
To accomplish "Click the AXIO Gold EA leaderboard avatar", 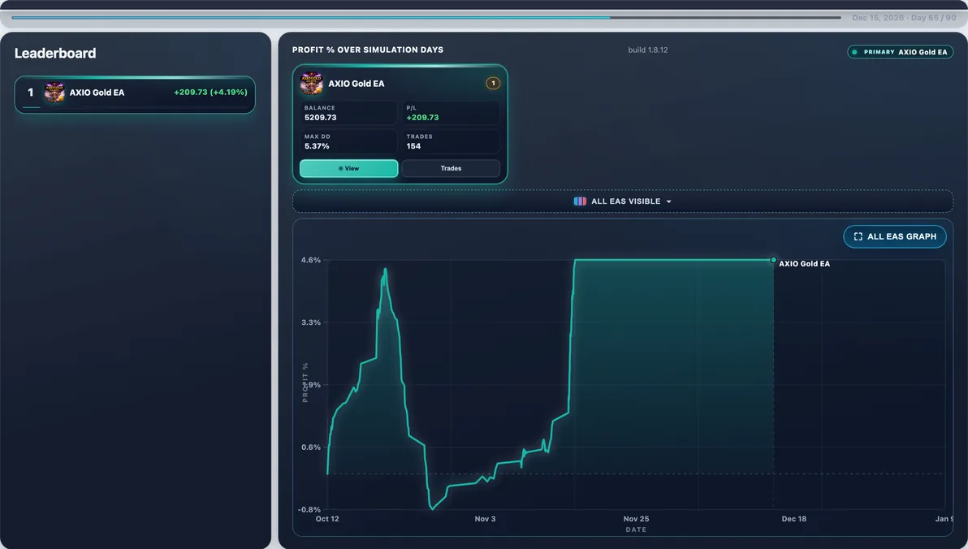I will coord(54,93).
